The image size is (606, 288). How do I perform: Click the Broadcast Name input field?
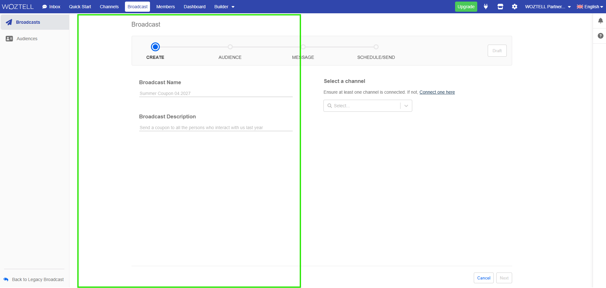pos(216,93)
